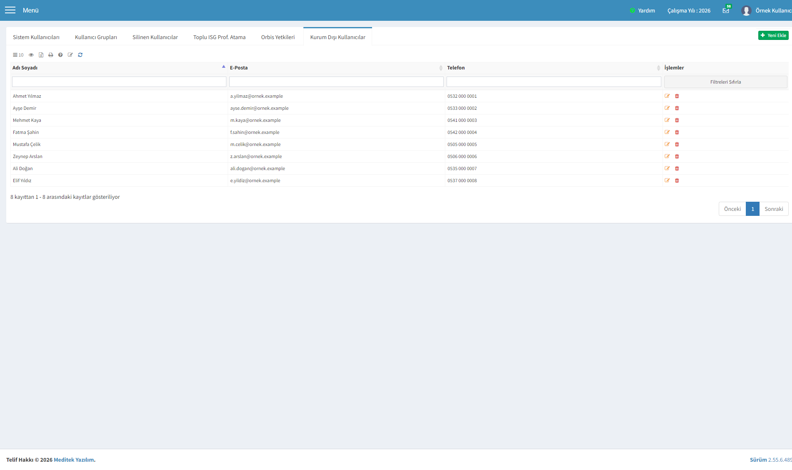
Task: Delete Mehmet Kaya record
Action: (677, 120)
